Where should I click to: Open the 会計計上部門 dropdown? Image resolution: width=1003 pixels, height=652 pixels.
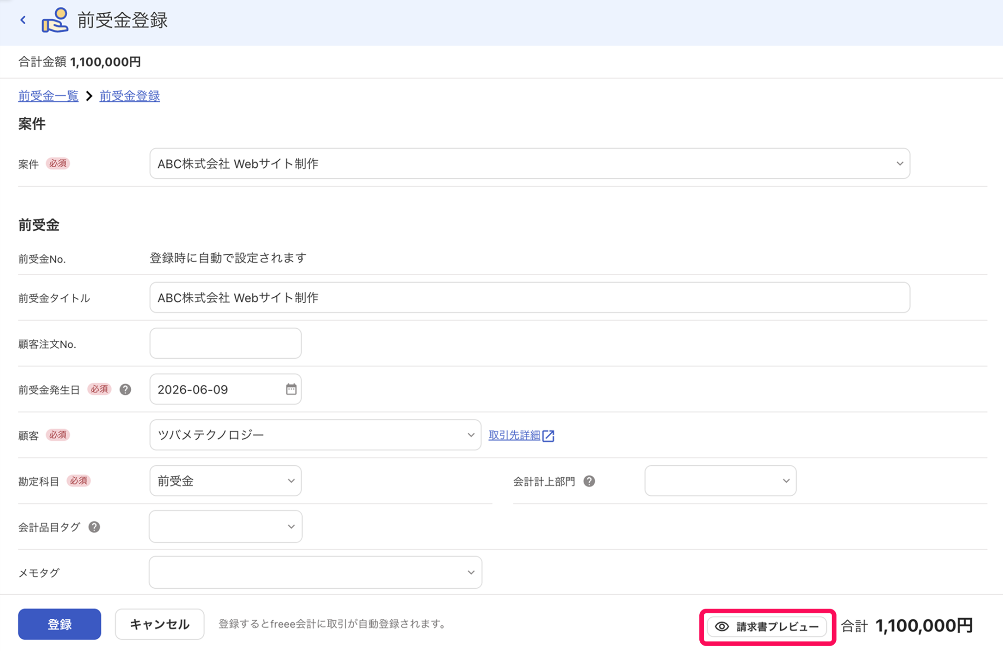click(x=720, y=481)
